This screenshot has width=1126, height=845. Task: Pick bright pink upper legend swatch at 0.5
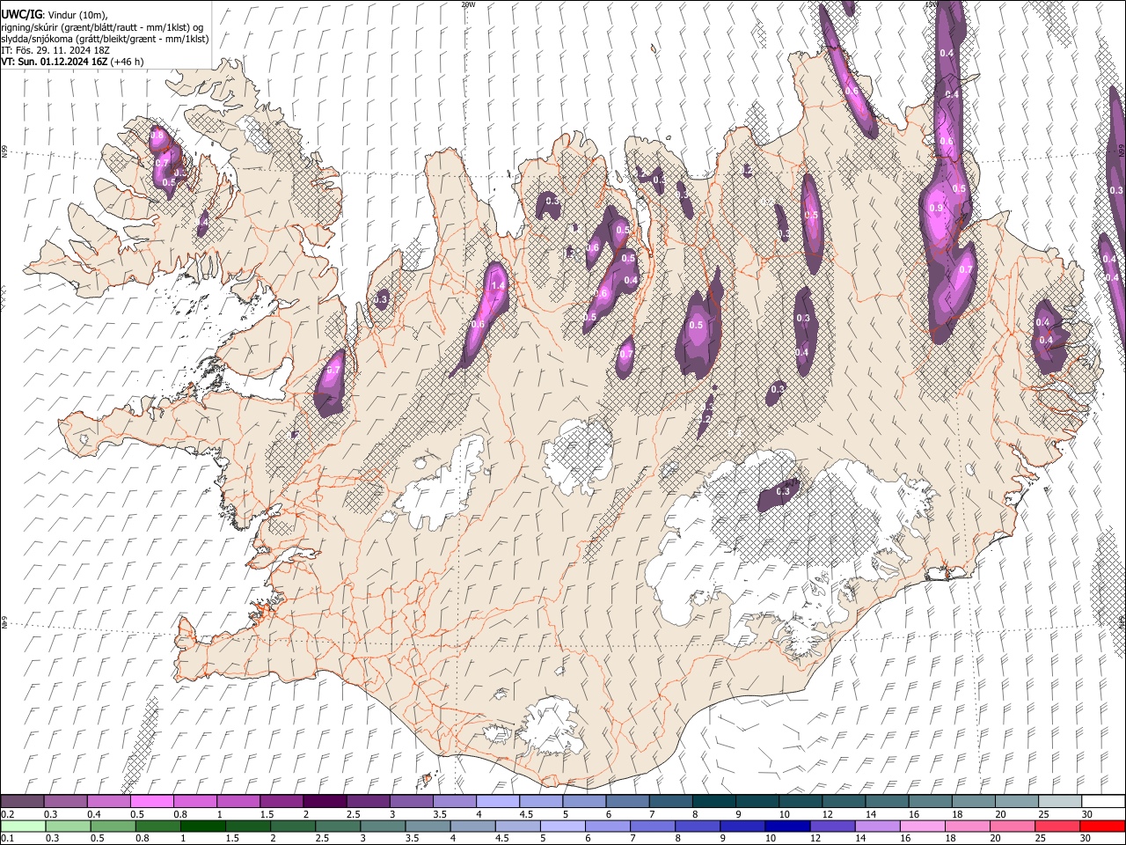(x=151, y=802)
